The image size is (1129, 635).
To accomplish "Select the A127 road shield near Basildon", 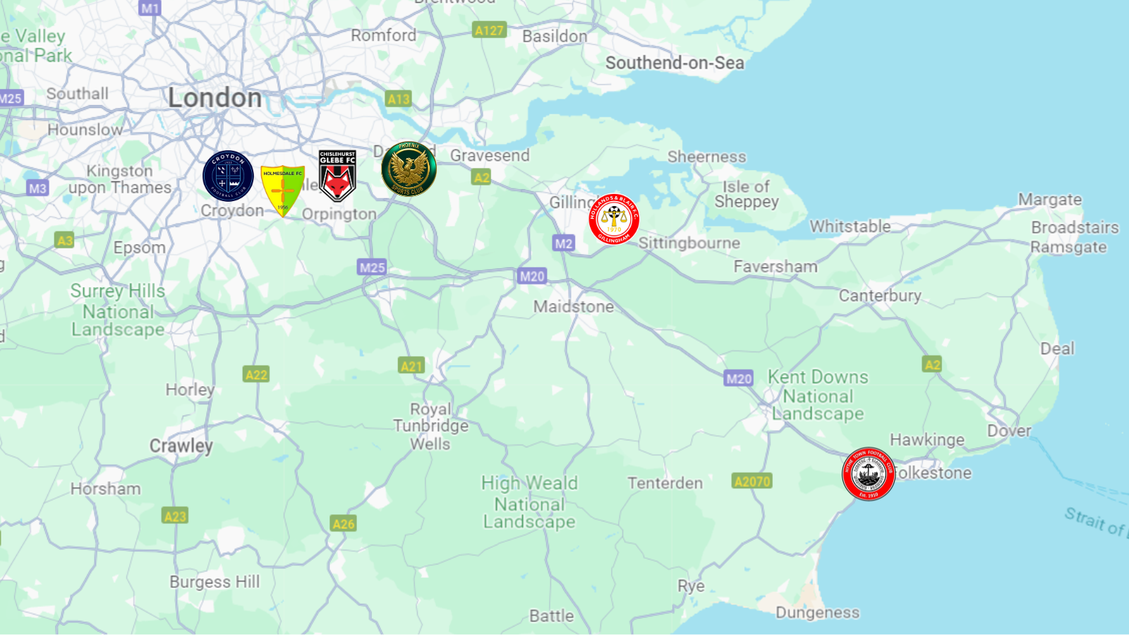I will (489, 30).
